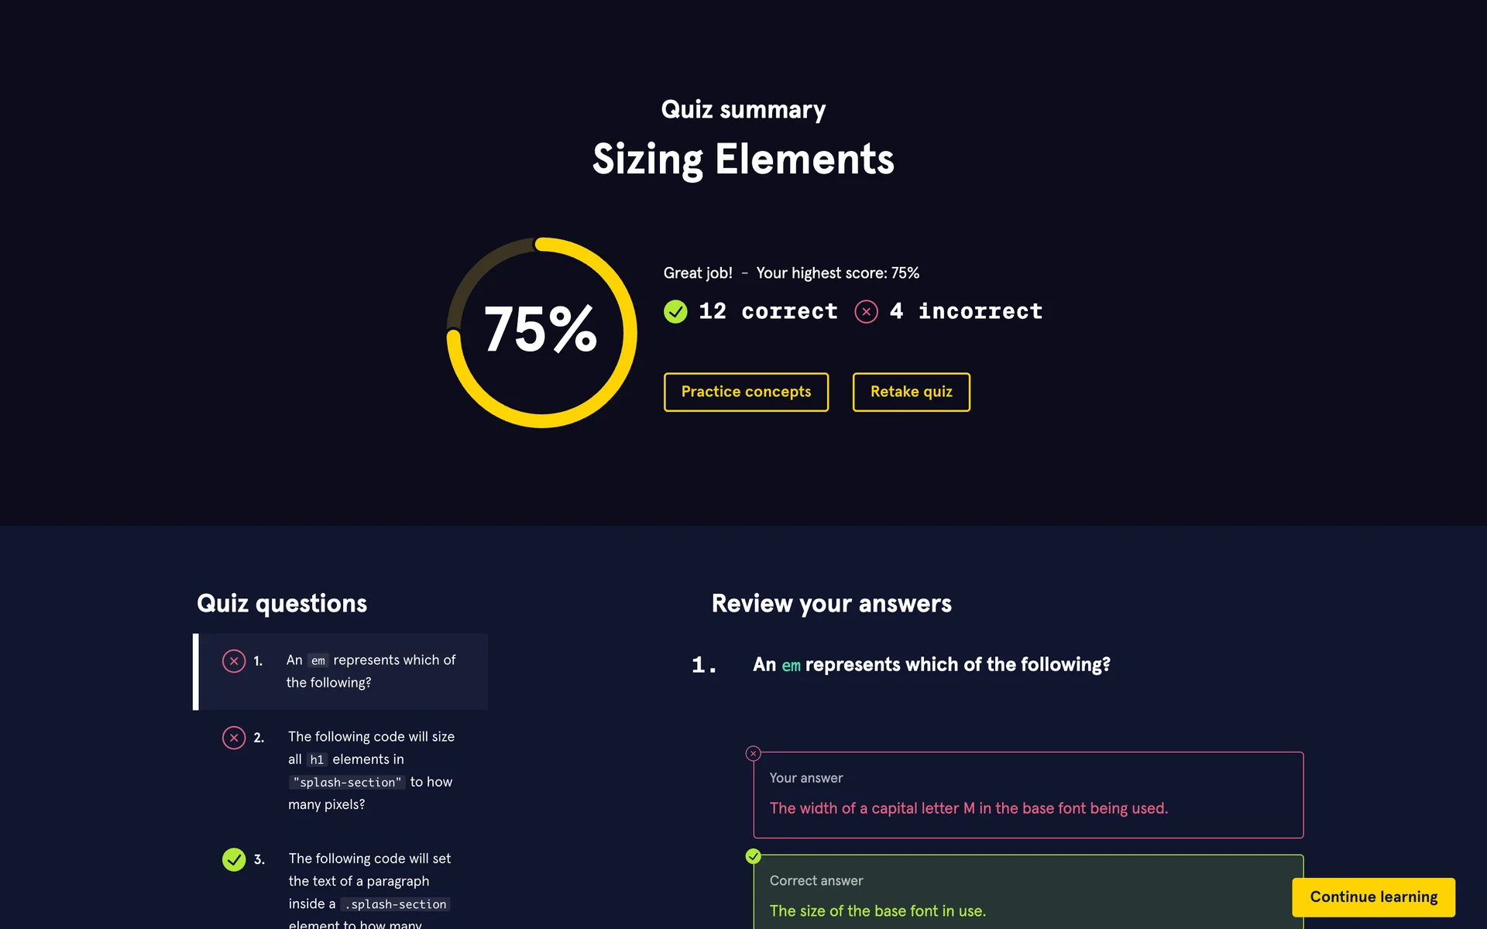Open question 2 about splash-section h1 sizing
The image size is (1487, 929).
(x=370, y=770)
